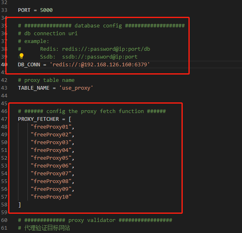Click the database config comment header
This screenshot has width=242, height=233.
[101, 25]
